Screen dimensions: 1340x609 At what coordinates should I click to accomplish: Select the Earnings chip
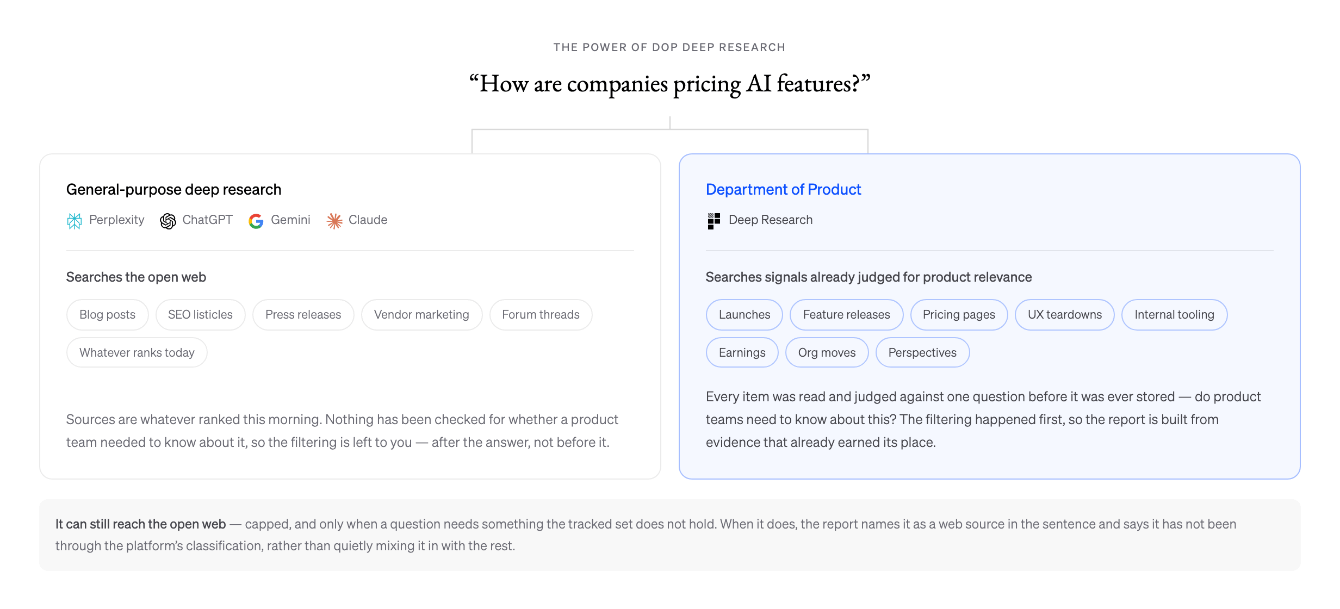742,353
